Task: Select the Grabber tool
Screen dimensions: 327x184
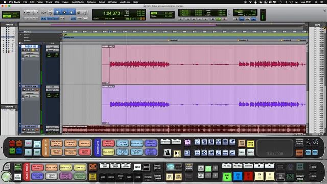Action: click(71, 12)
